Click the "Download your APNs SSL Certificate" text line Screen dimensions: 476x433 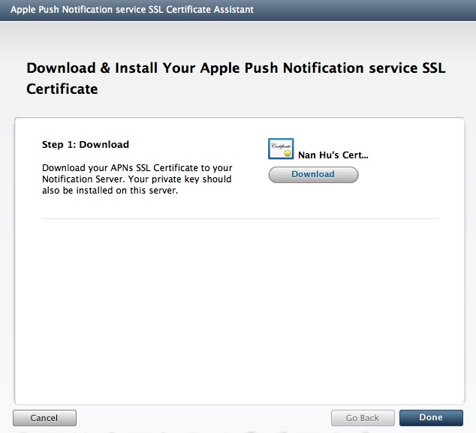click(137, 168)
